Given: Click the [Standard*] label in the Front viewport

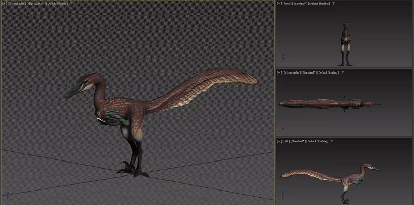Looking at the screenshot, I should pos(300,4).
